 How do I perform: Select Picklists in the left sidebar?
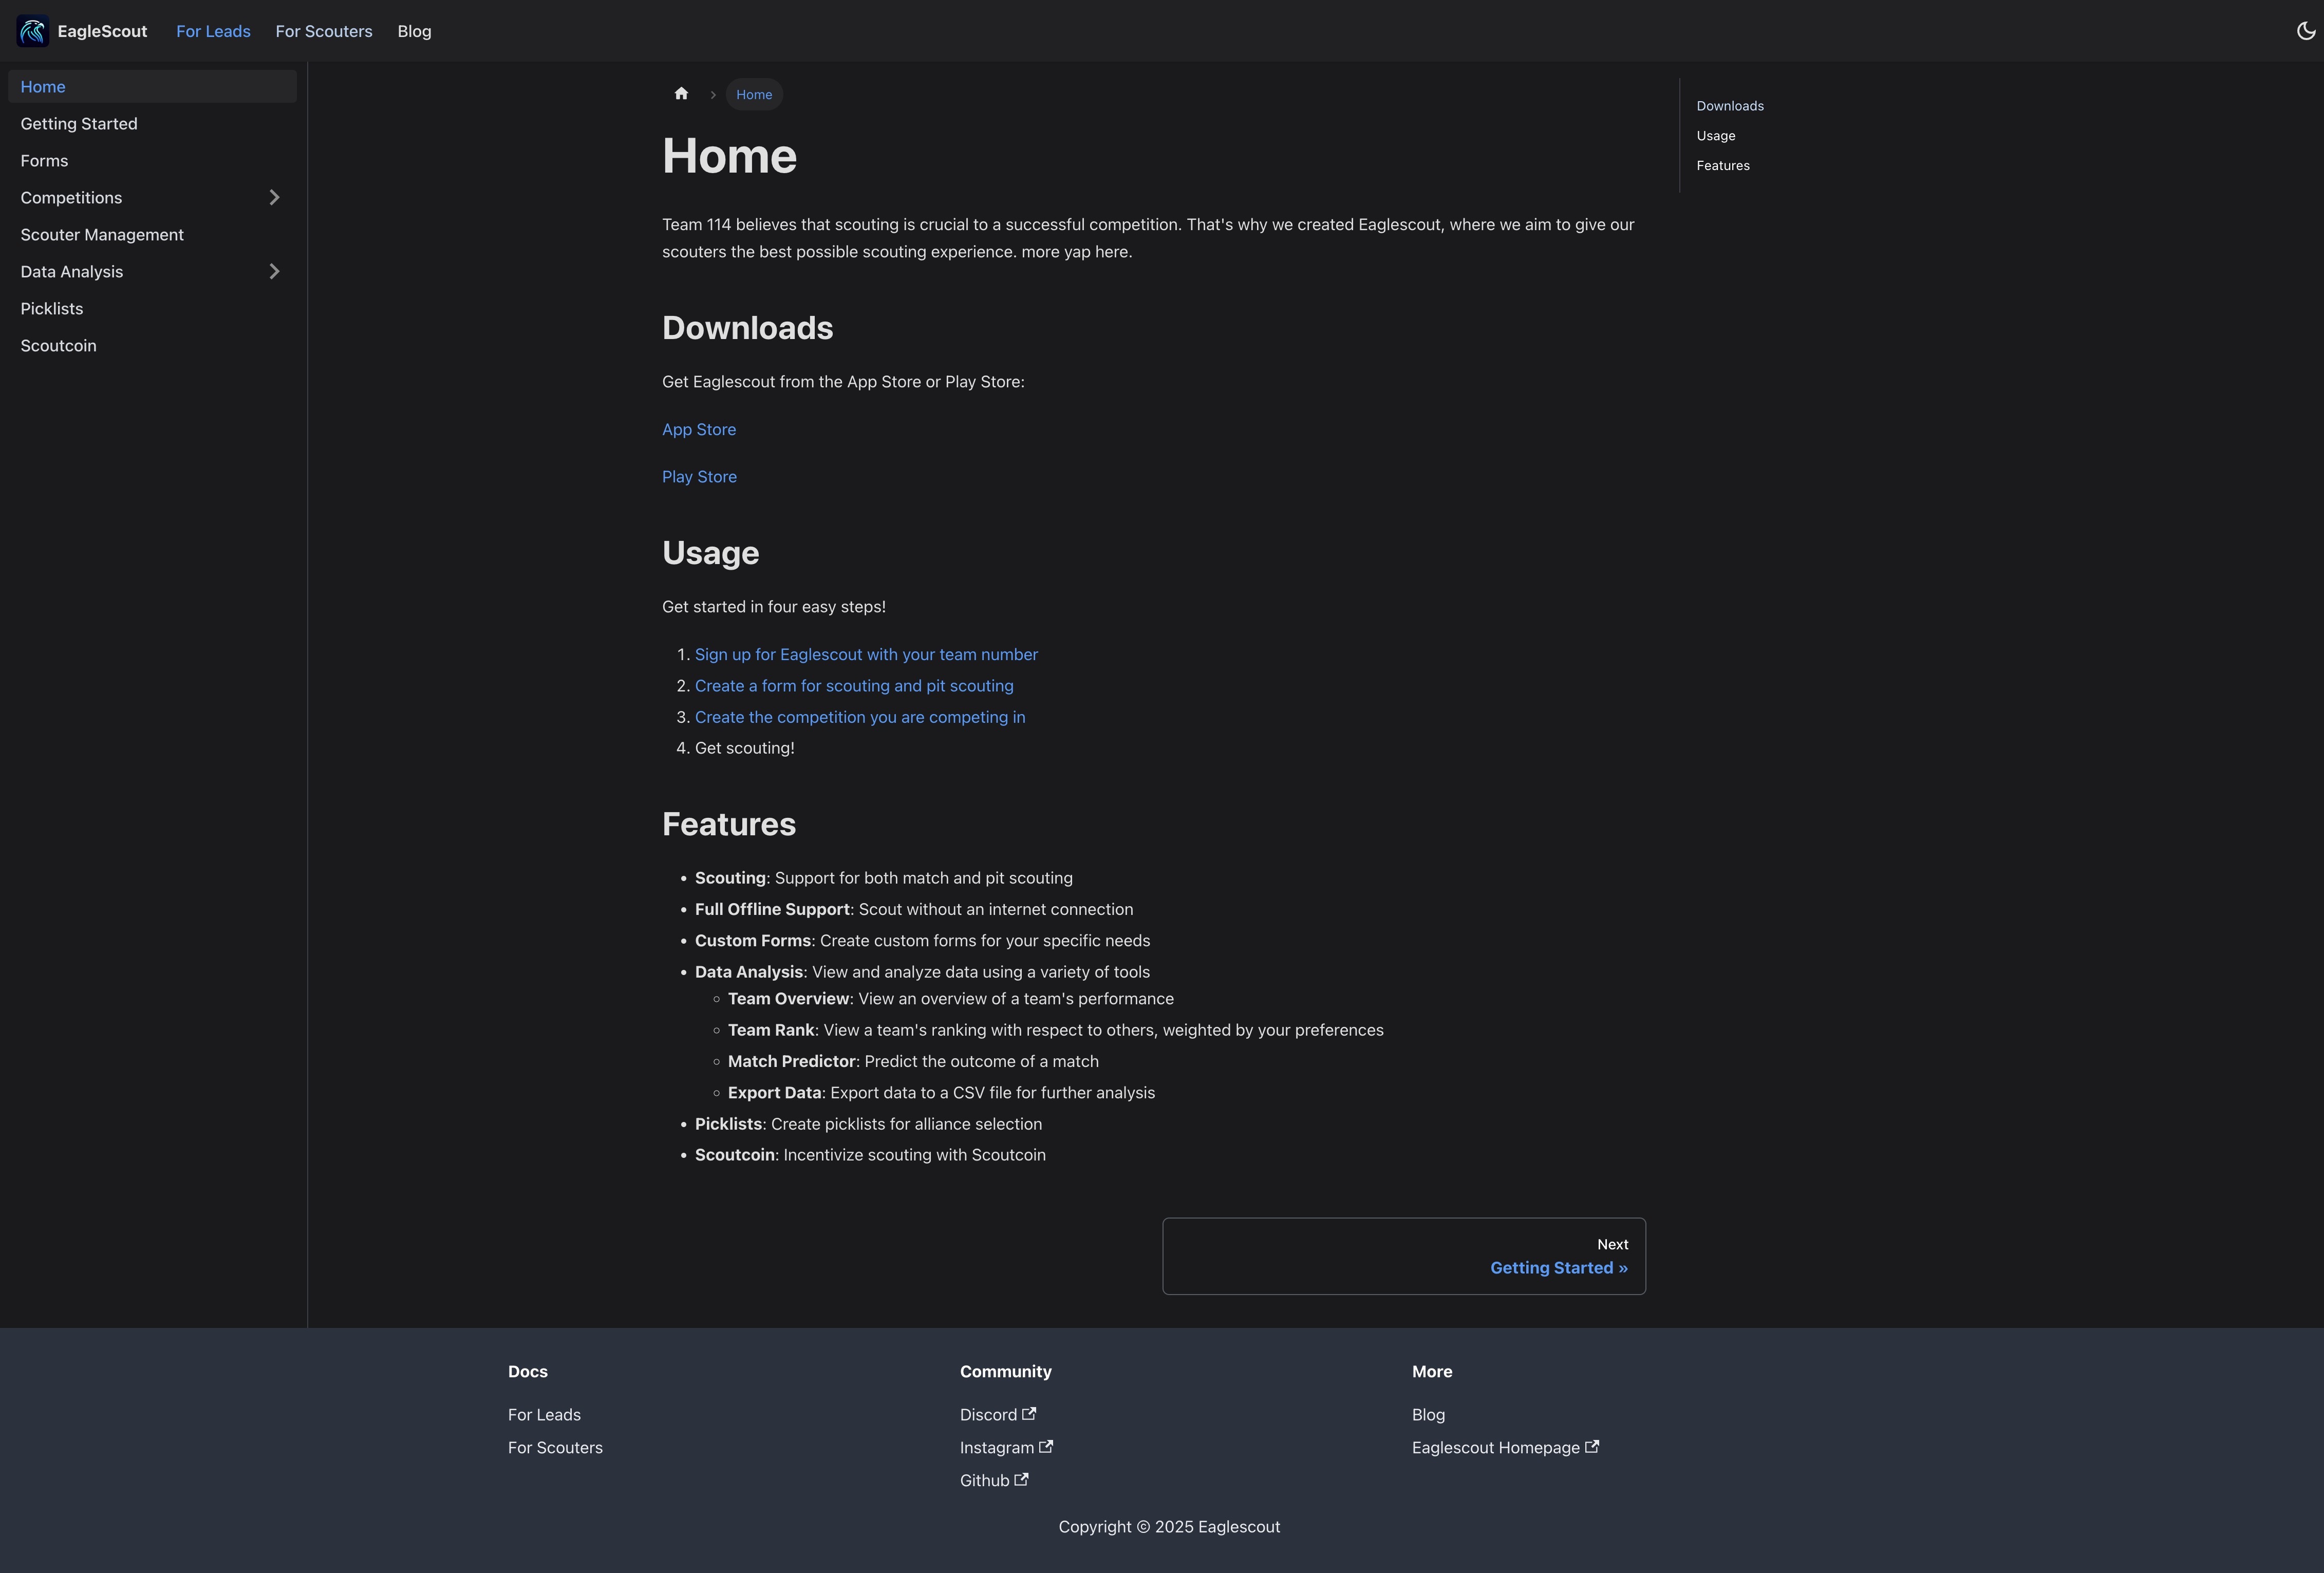click(x=52, y=308)
